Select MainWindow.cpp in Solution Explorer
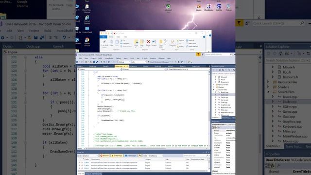This screenshot has height=175, width=311. coord(227,112)
